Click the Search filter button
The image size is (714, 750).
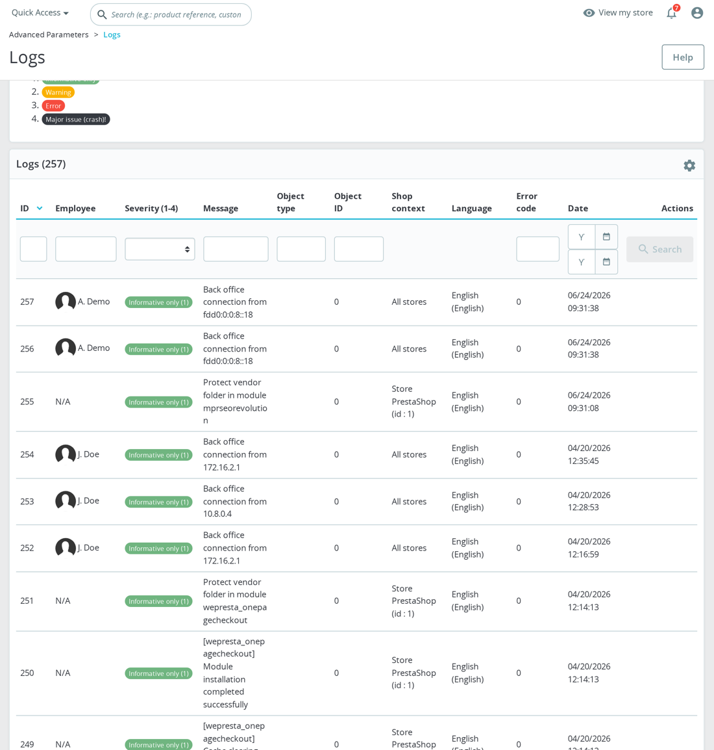(x=659, y=249)
